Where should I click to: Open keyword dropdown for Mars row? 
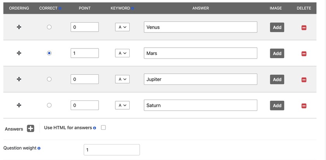(123, 53)
